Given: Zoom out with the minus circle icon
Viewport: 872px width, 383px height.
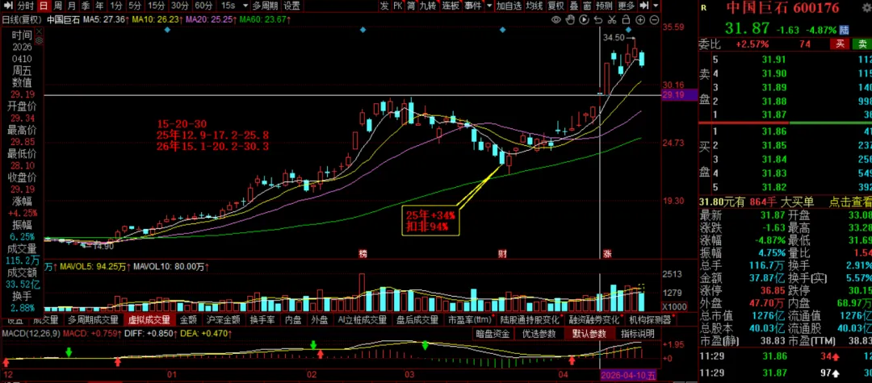Looking at the screenshot, I should [x=654, y=20].
